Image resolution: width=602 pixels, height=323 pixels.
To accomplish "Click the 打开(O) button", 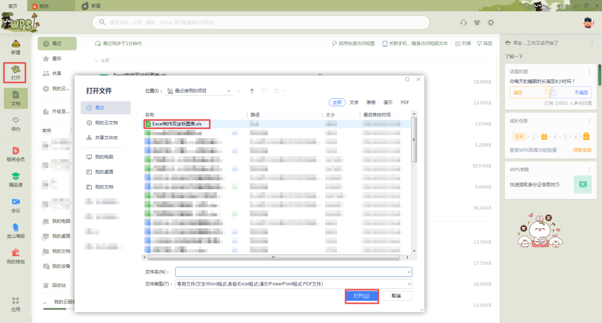I will pyautogui.click(x=361, y=296).
